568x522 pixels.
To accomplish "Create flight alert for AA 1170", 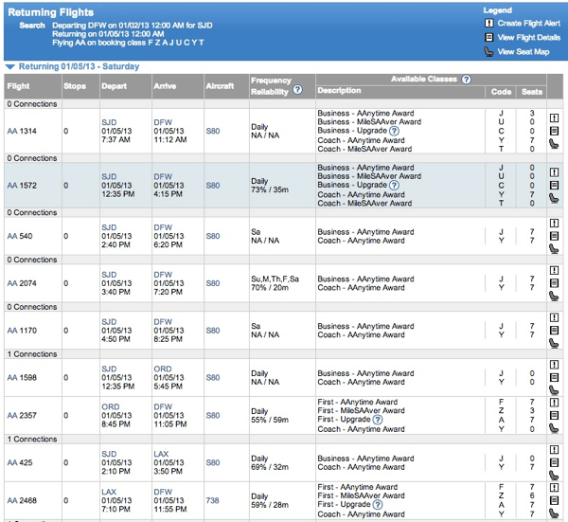I will click(554, 317).
